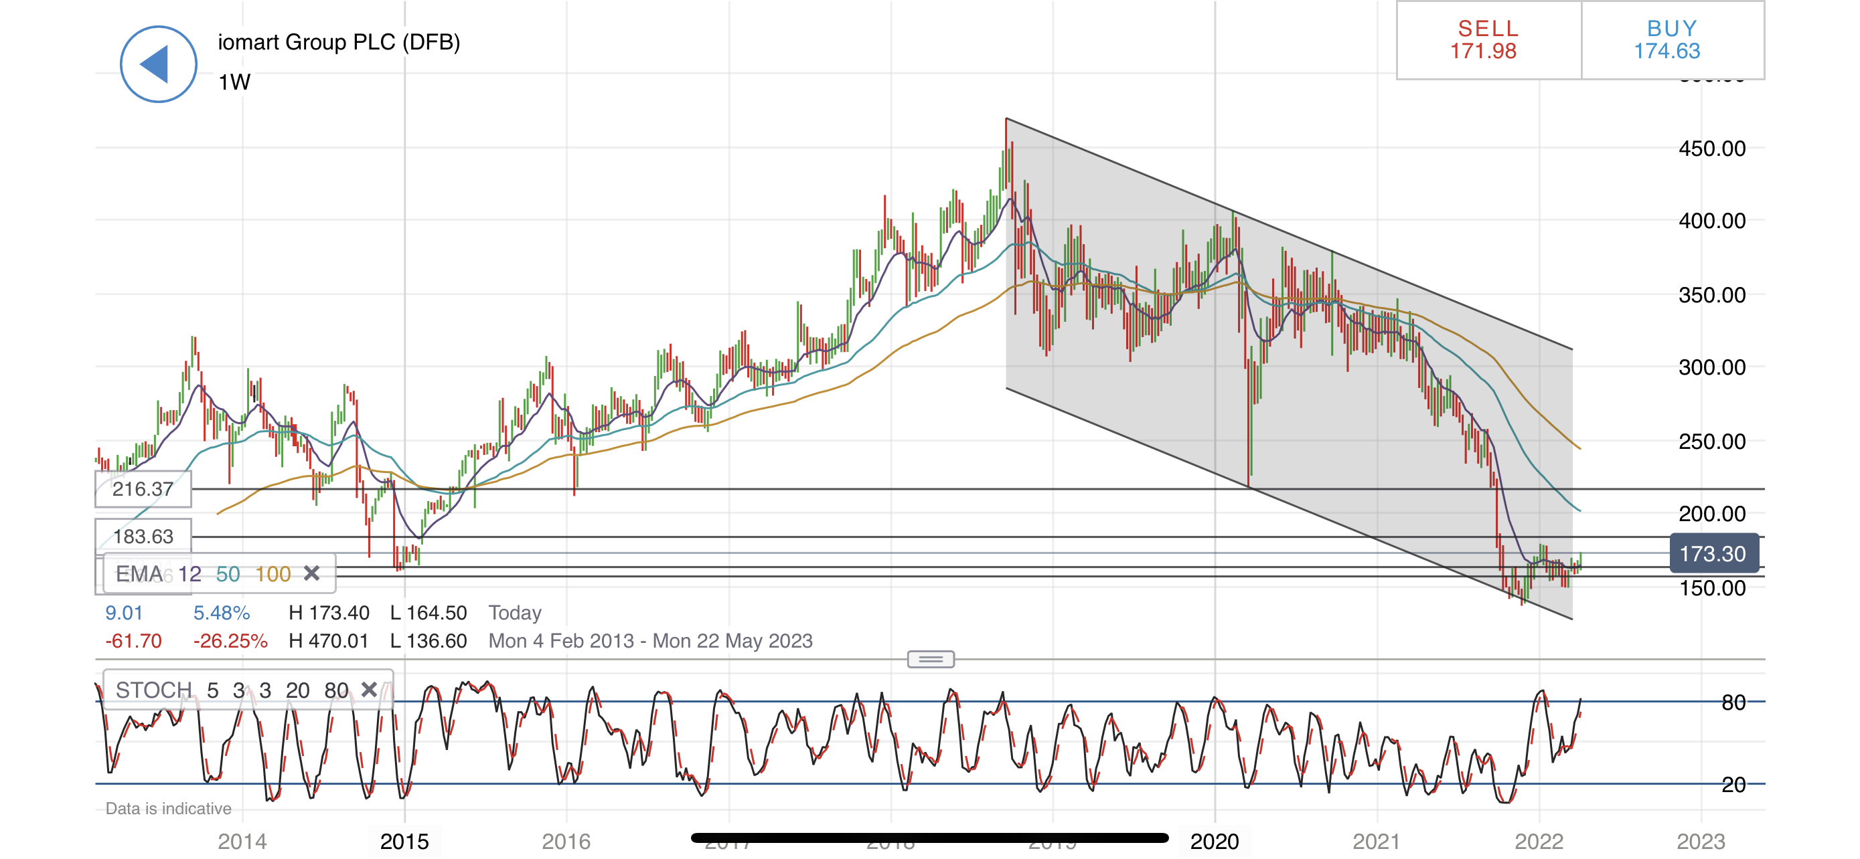
Task: Click the EMA 12 period value
Action: 190,574
